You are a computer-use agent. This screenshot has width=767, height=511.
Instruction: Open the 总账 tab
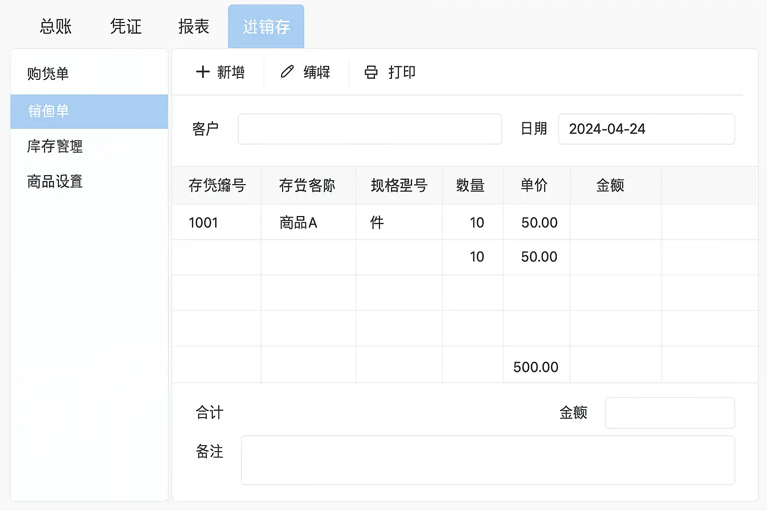pos(56,26)
